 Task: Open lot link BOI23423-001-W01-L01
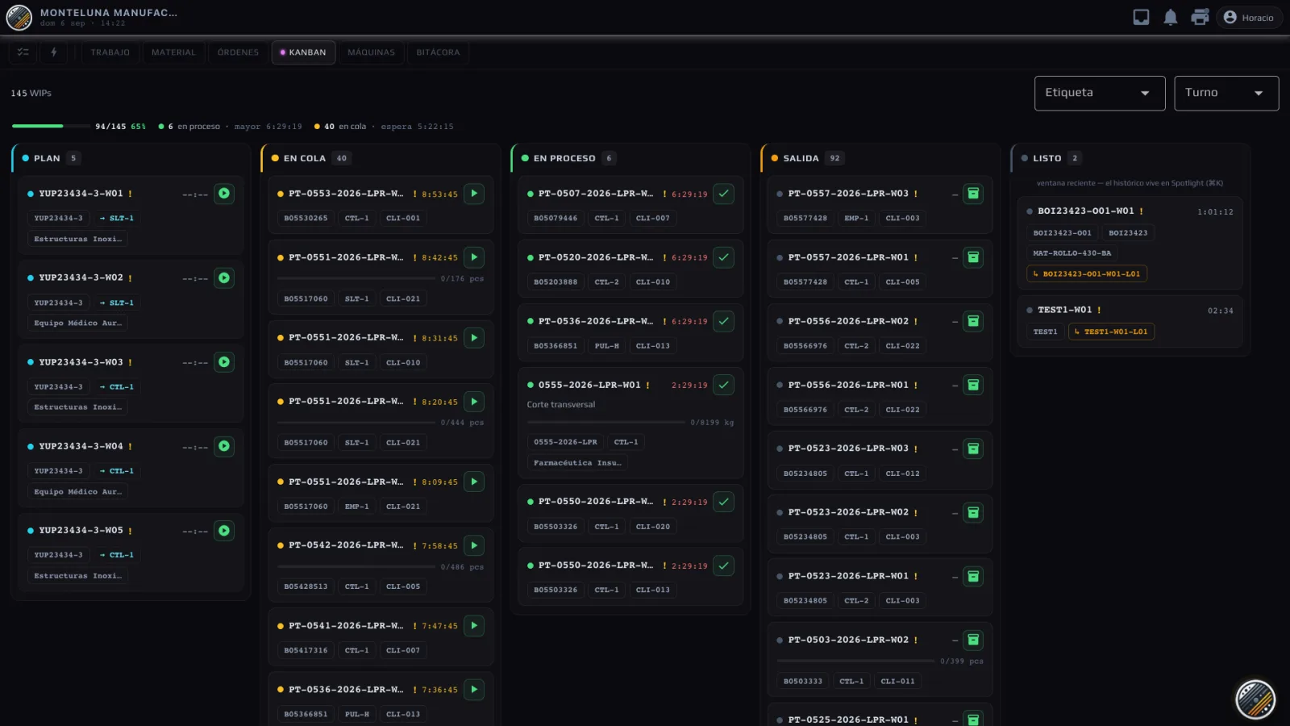pyautogui.click(x=1087, y=274)
